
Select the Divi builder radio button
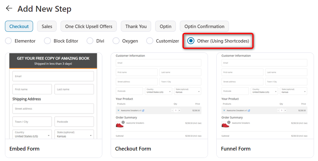(90, 41)
